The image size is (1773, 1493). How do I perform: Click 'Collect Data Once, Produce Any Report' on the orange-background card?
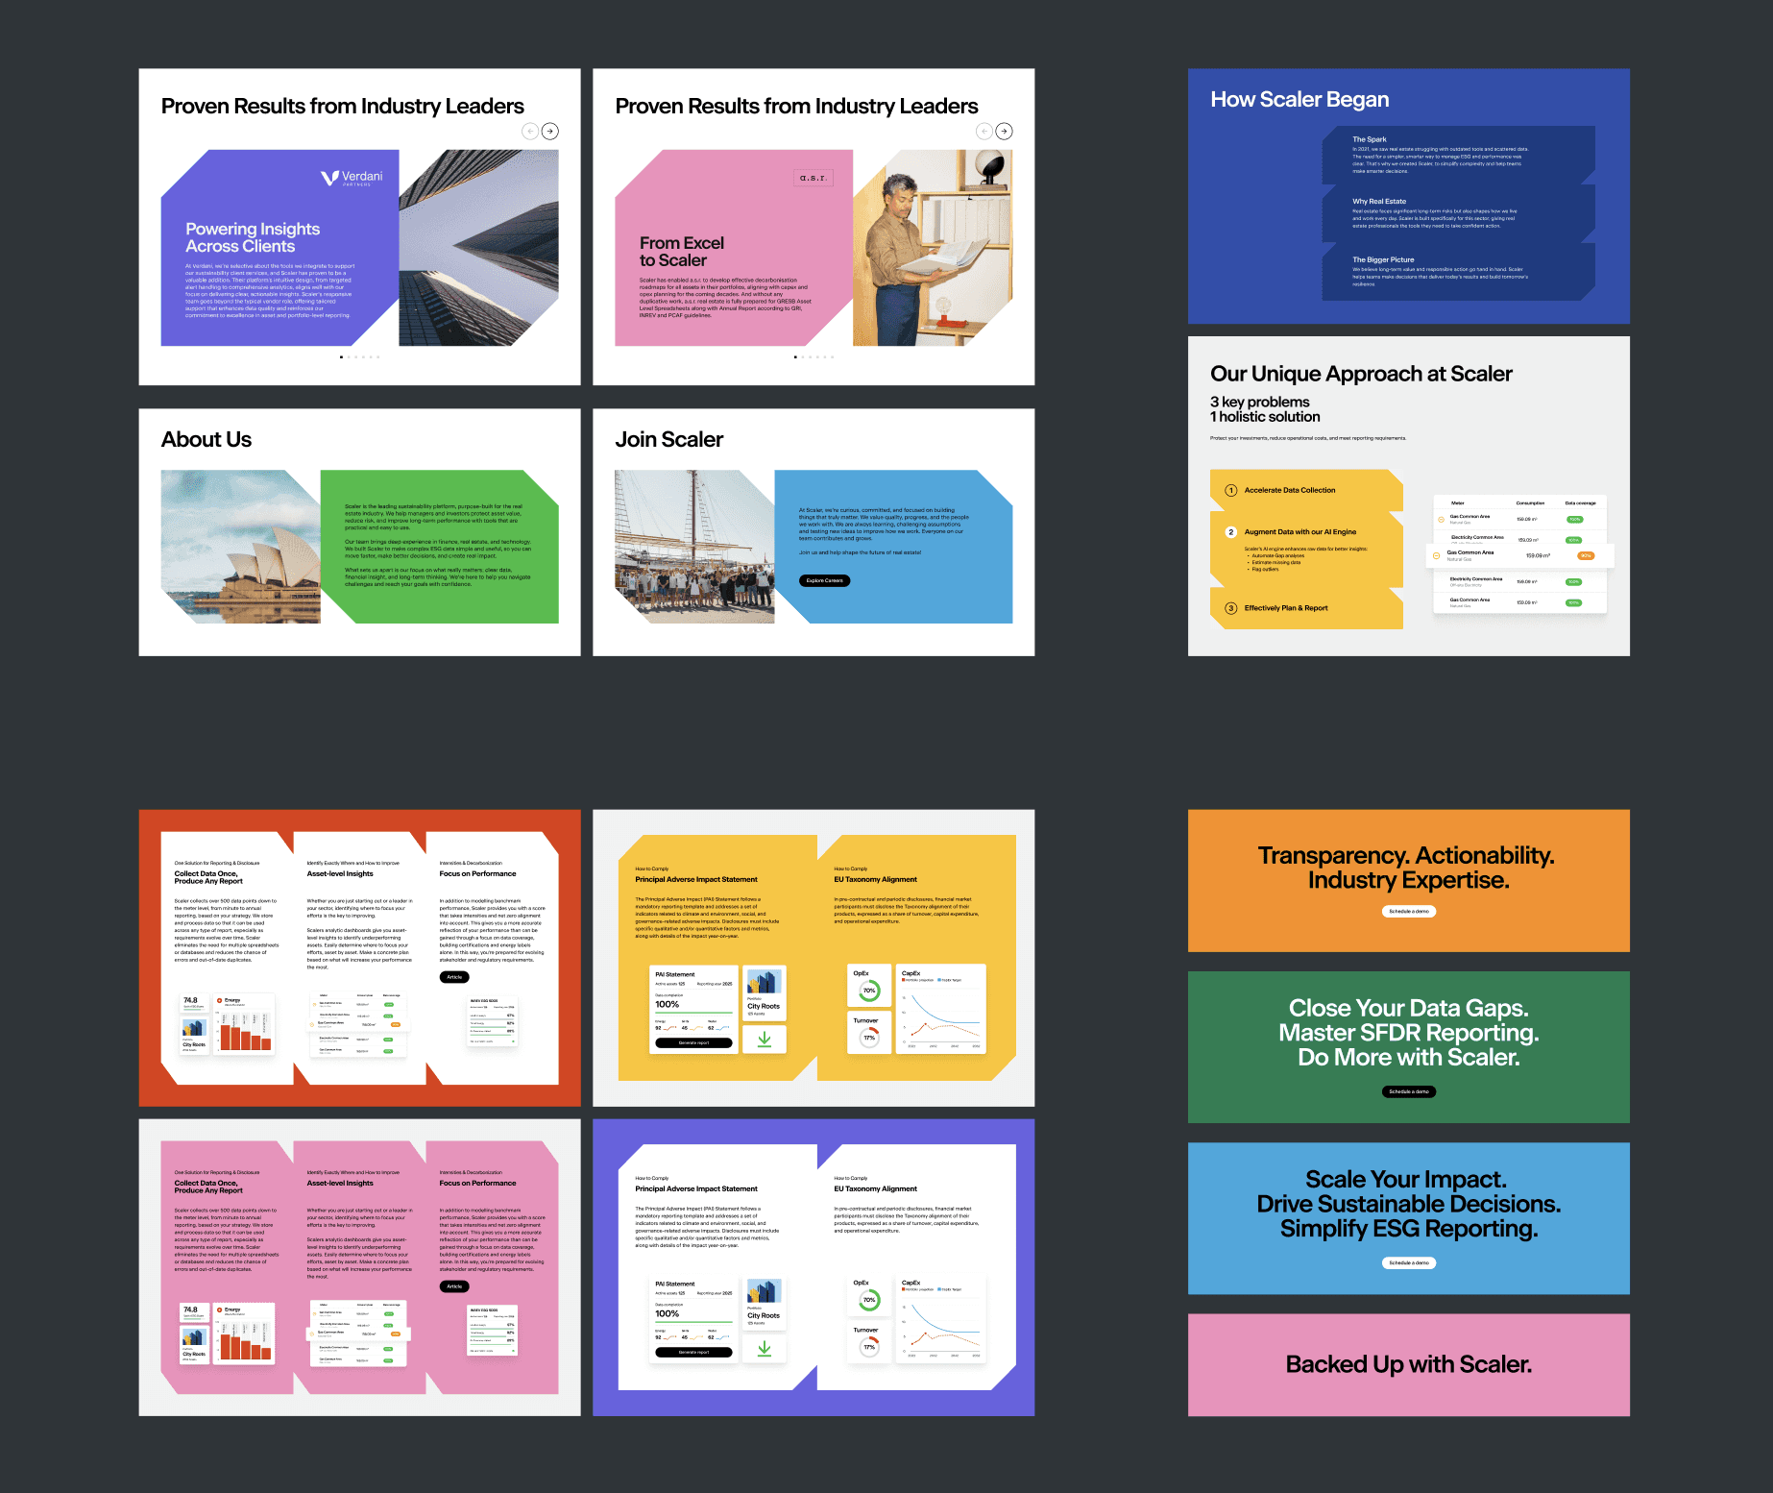point(208,877)
